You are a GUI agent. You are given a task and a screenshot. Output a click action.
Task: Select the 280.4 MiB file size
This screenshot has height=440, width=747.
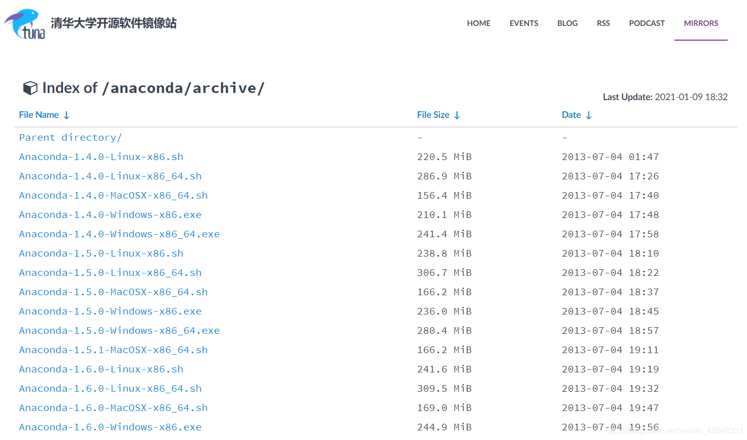(444, 331)
